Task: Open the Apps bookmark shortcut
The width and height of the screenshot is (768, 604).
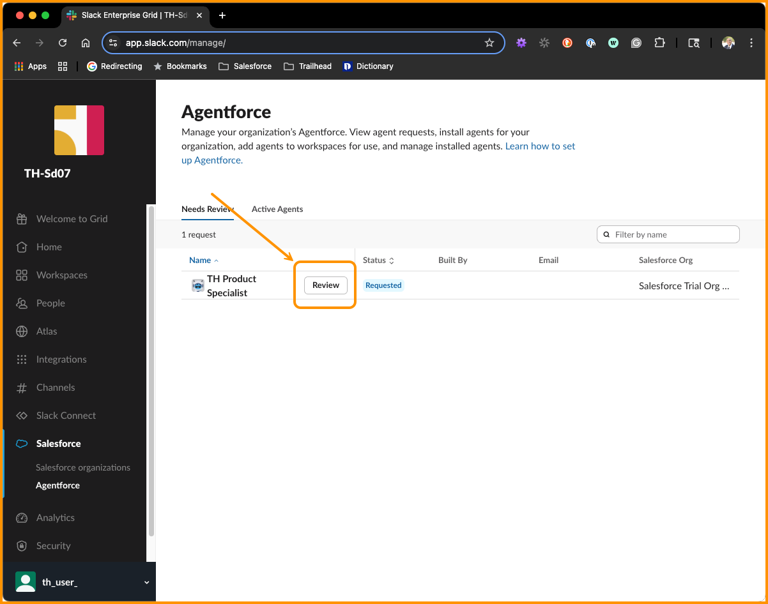Action: [31, 66]
